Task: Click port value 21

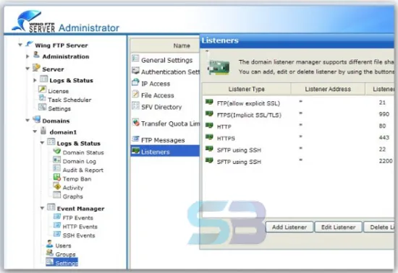Action: [x=382, y=103]
